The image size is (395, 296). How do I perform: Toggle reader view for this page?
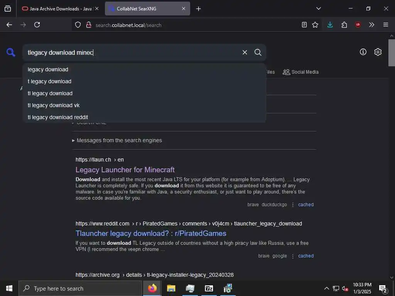pyautogui.click(x=304, y=25)
